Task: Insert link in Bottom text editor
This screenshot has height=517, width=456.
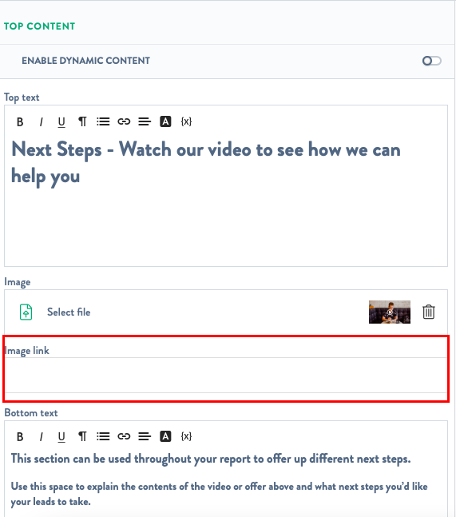Action: tap(124, 436)
